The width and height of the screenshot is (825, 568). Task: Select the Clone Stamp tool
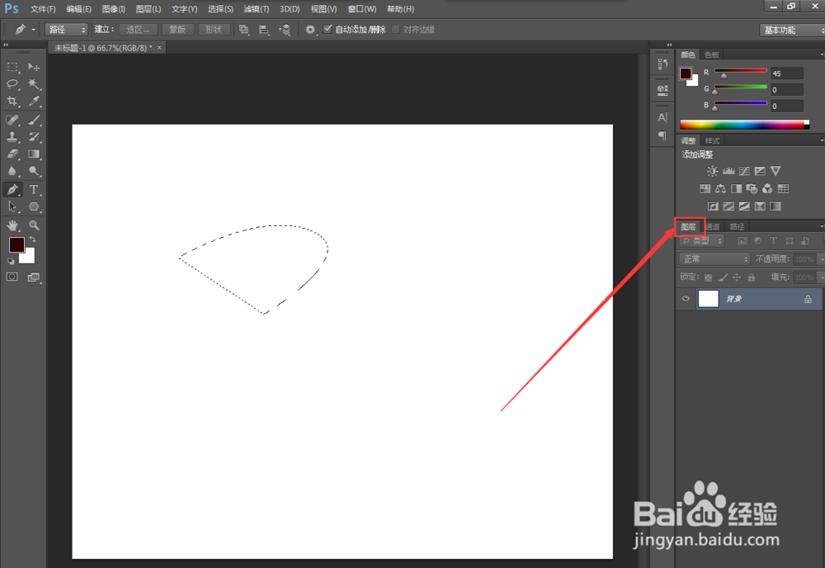pyautogui.click(x=12, y=137)
